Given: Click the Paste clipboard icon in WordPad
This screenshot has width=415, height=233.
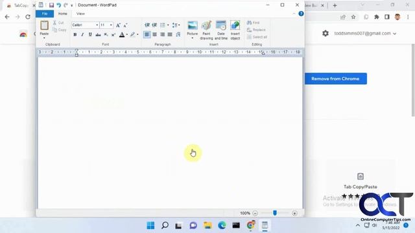Looking at the screenshot, I should (44, 25).
